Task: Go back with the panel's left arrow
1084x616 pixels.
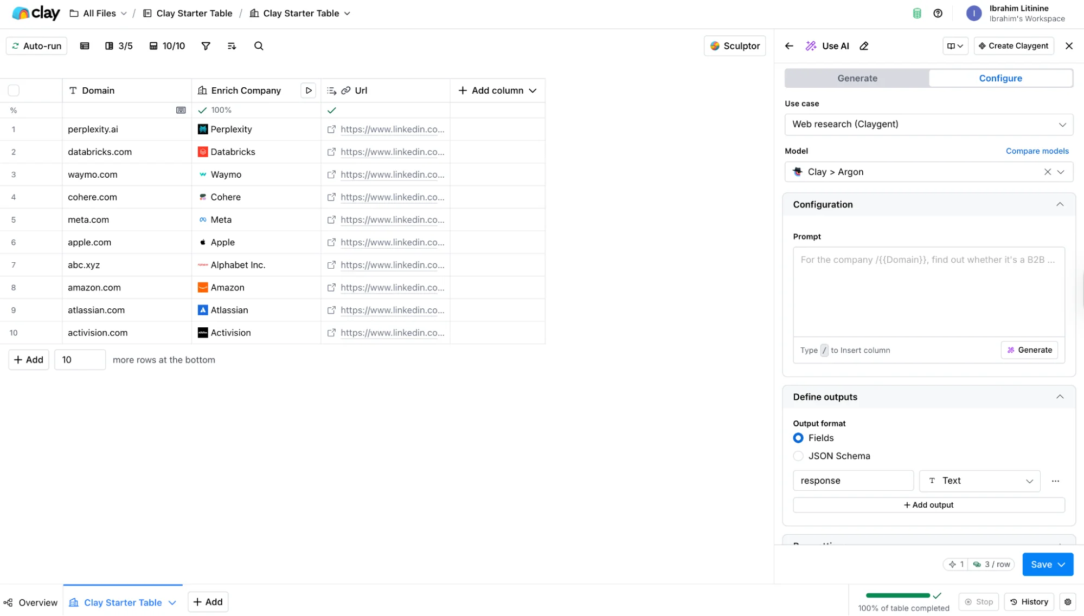Action: (x=789, y=46)
